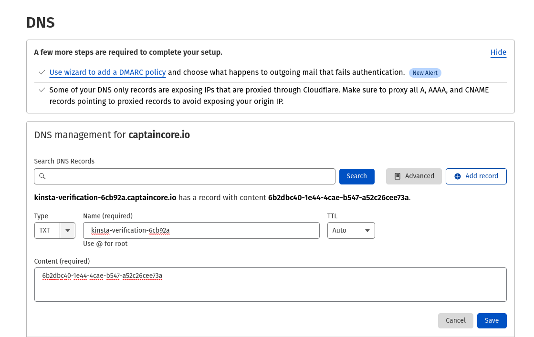Viewport: 534px width, 337px height.
Task: Click the bold record content ID in the summary line
Action: (338, 197)
